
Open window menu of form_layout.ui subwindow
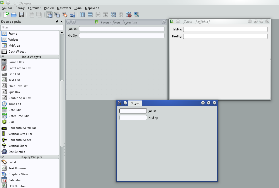pos(68,22)
